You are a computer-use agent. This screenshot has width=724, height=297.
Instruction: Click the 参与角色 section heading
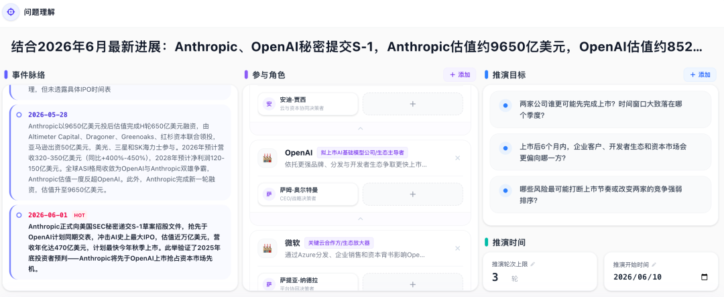point(269,75)
